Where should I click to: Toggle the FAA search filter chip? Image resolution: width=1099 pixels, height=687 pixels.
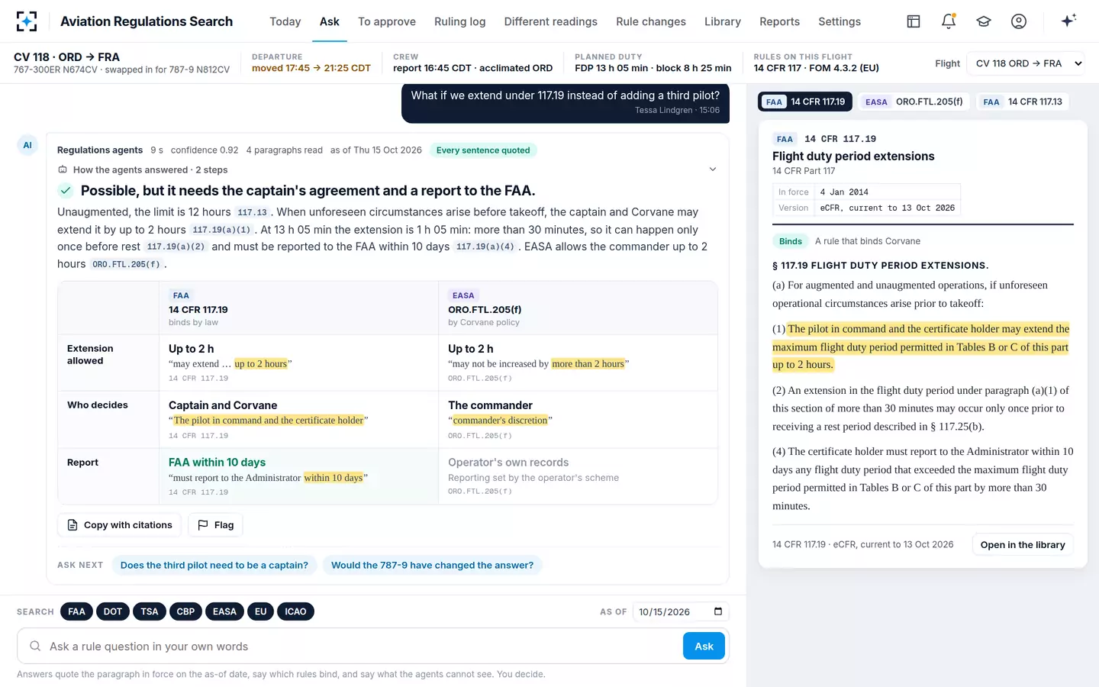[76, 611]
